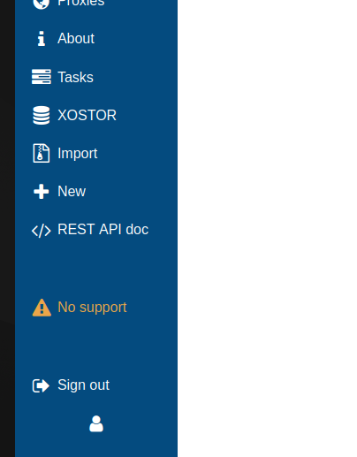
Task: Click the Sign out arrow icon
Action: point(41,385)
